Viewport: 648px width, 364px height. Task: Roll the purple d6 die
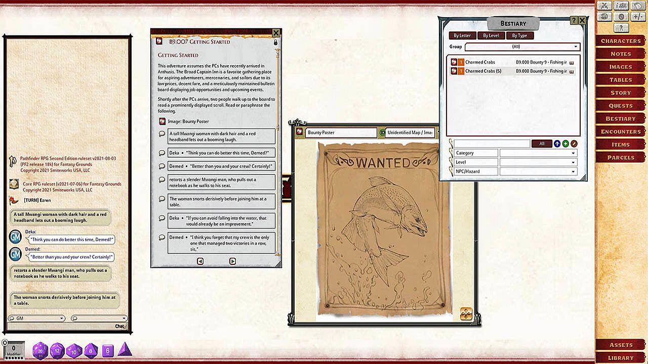pyautogui.click(x=107, y=350)
